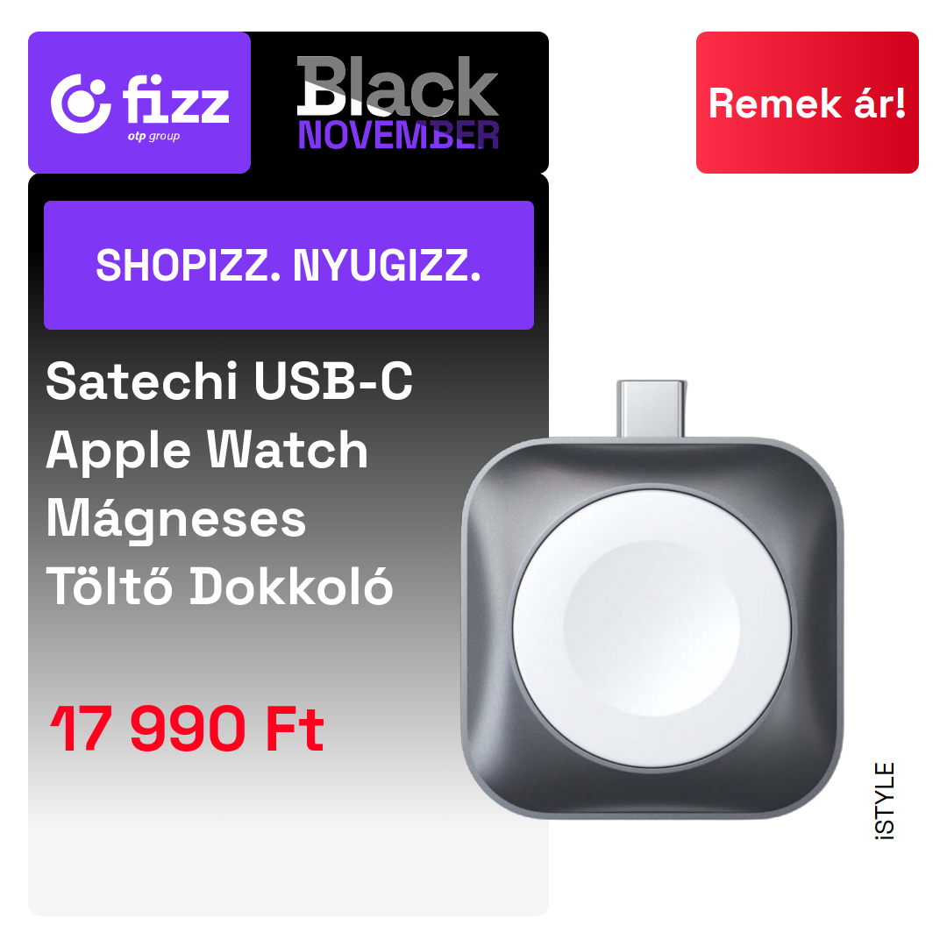Click the purple NOVEMBER text
This screenshot has width=947, height=947.
point(399,135)
